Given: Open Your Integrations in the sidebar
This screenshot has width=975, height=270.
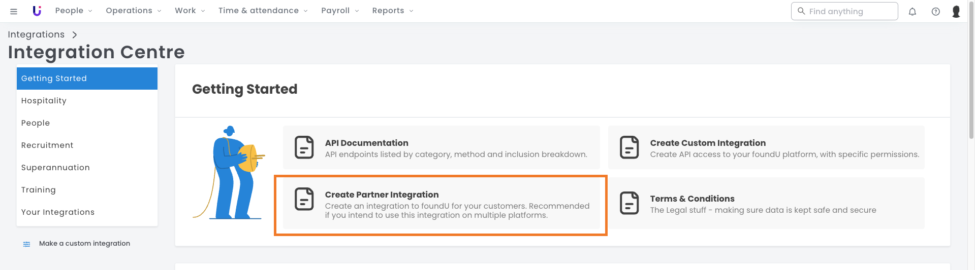Looking at the screenshot, I should click(58, 212).
